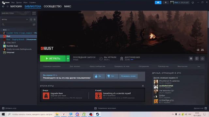The height and width of the screenshot is (117, 209).
Task: Open the Rust game settings gear
Action: click(x=191, y=58)
